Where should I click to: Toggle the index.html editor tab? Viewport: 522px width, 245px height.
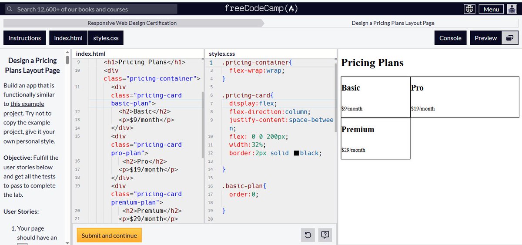pyautogui.click(x=68, y=38)
